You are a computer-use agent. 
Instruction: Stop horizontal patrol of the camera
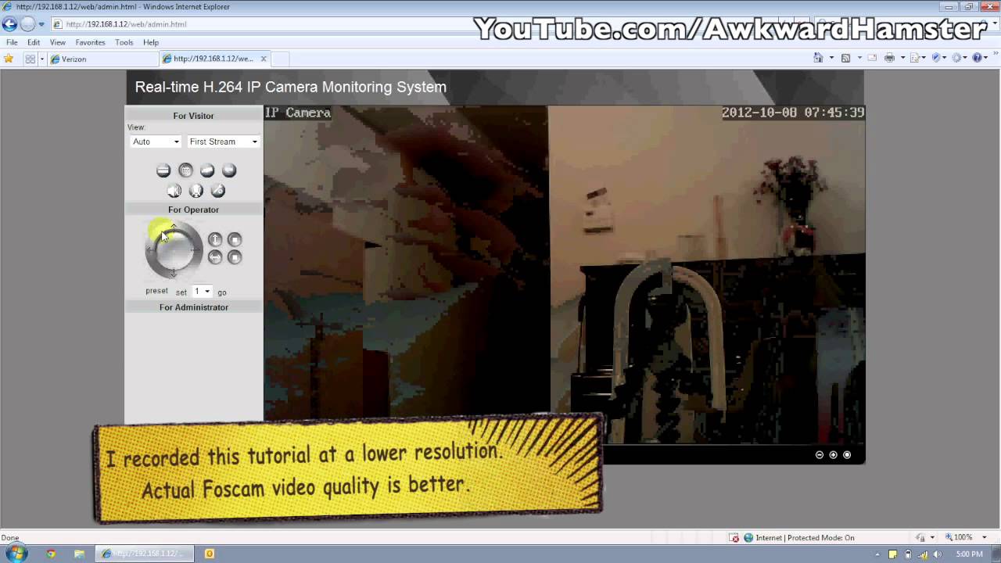pyautogui.click(x=235, y=257)
